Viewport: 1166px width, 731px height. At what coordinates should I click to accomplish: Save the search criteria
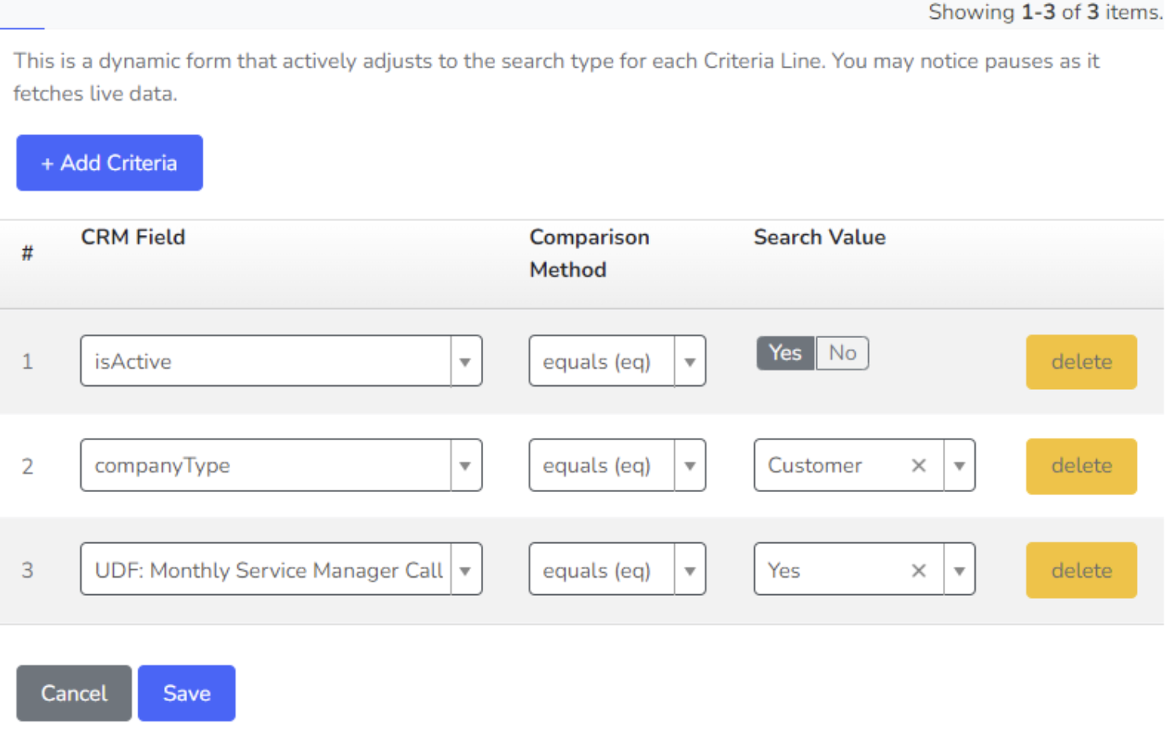click(186, 692)
